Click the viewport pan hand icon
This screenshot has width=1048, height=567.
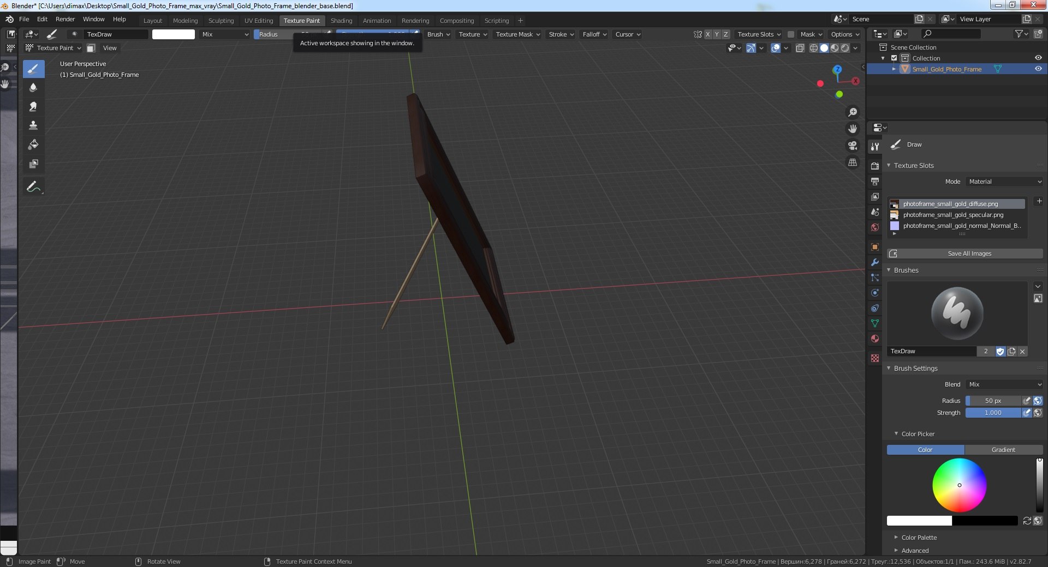click(852, 129)
